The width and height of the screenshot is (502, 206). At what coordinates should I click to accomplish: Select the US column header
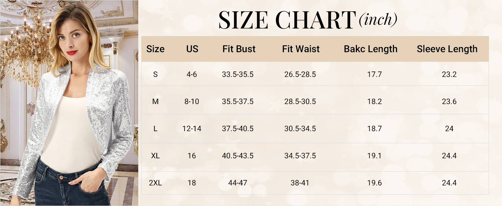click(x=192, y=49)
